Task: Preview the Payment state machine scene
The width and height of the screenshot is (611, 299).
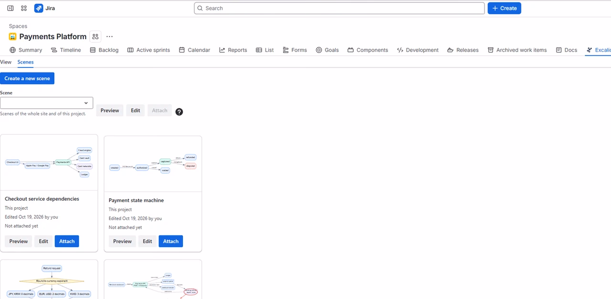Action: point(122,241)
